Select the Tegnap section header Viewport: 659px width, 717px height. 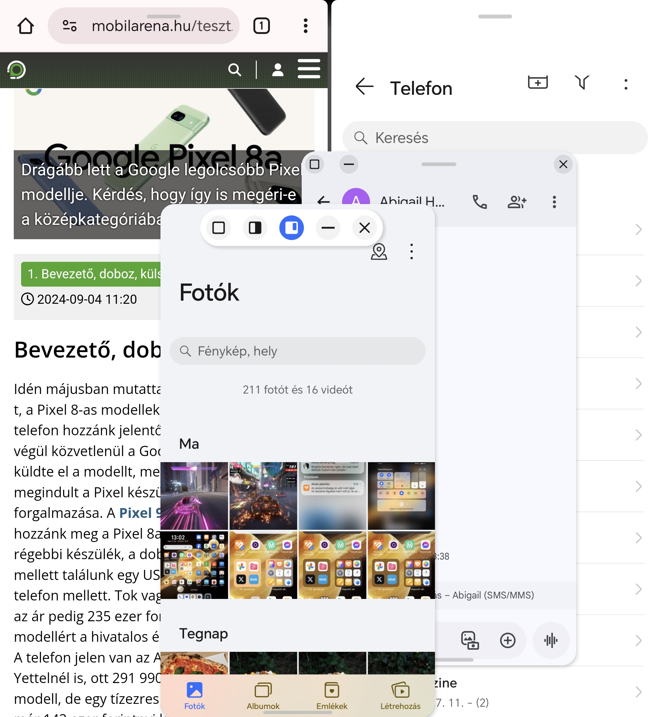204,634
